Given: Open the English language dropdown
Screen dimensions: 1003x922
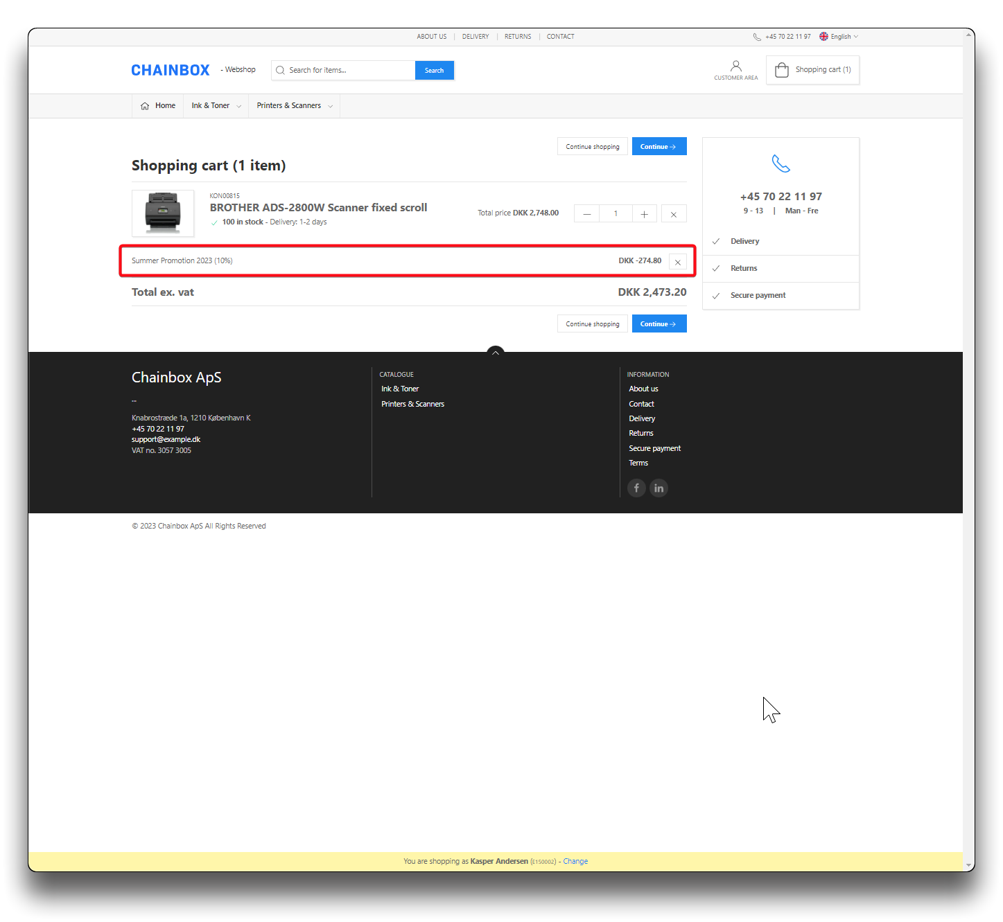Looking at the screenshot, I should pos(839,37).
